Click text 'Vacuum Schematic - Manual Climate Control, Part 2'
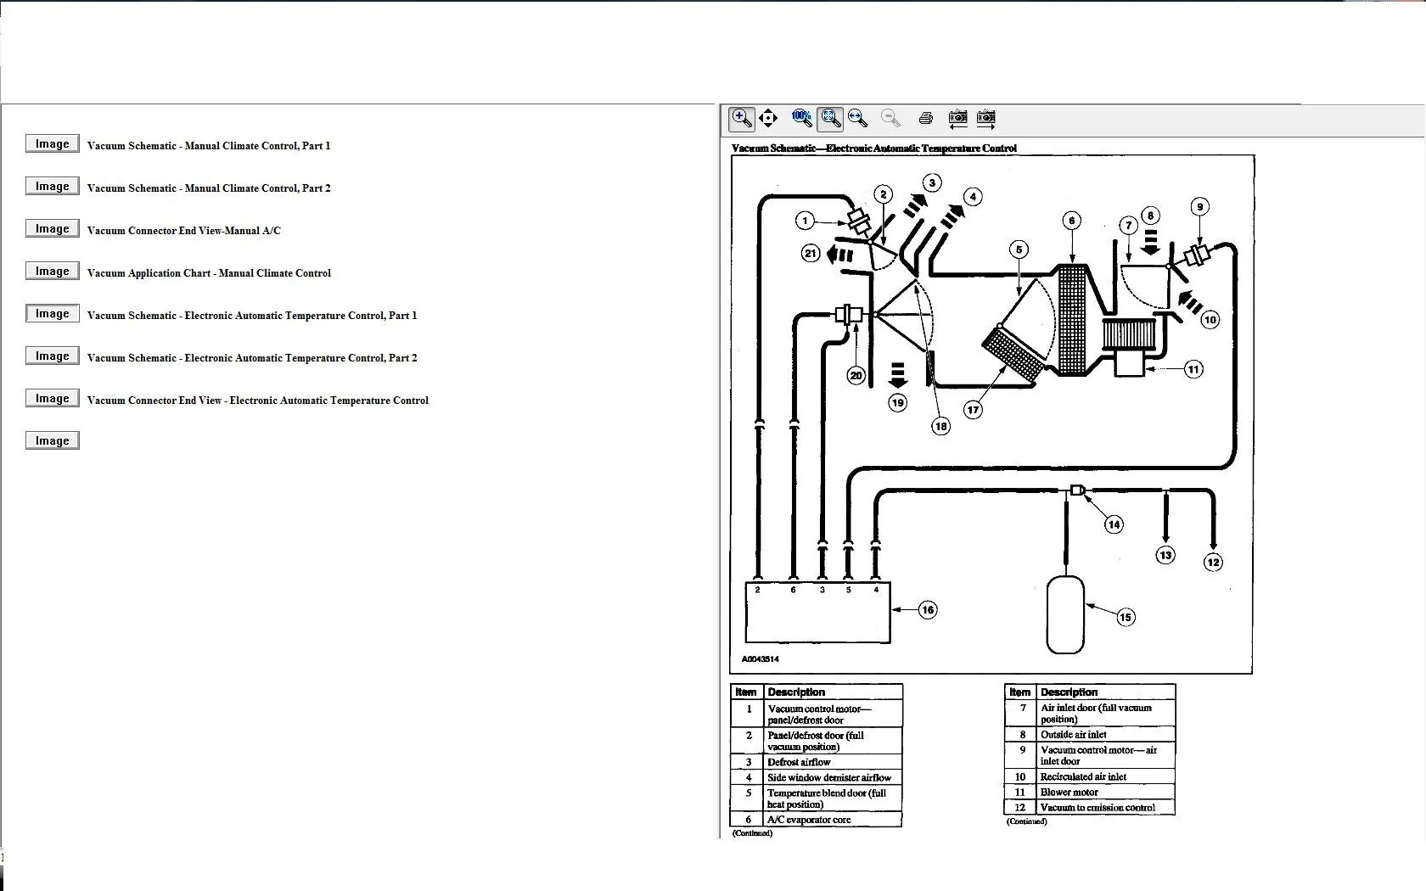 [x=209, y=188]
